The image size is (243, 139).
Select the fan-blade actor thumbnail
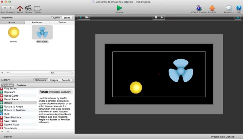[x=42, y=32]
